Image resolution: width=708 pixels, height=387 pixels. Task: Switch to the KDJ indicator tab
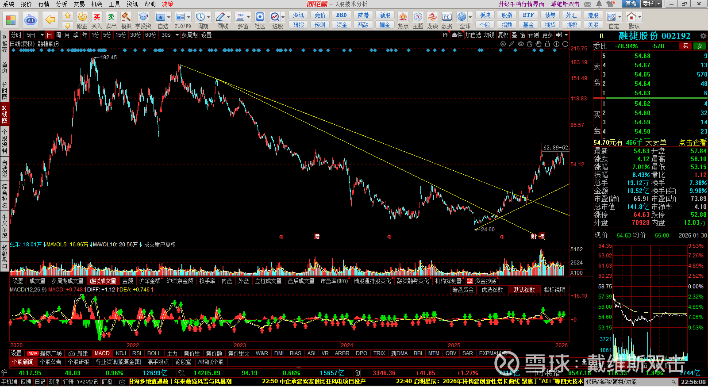point(121,353)
